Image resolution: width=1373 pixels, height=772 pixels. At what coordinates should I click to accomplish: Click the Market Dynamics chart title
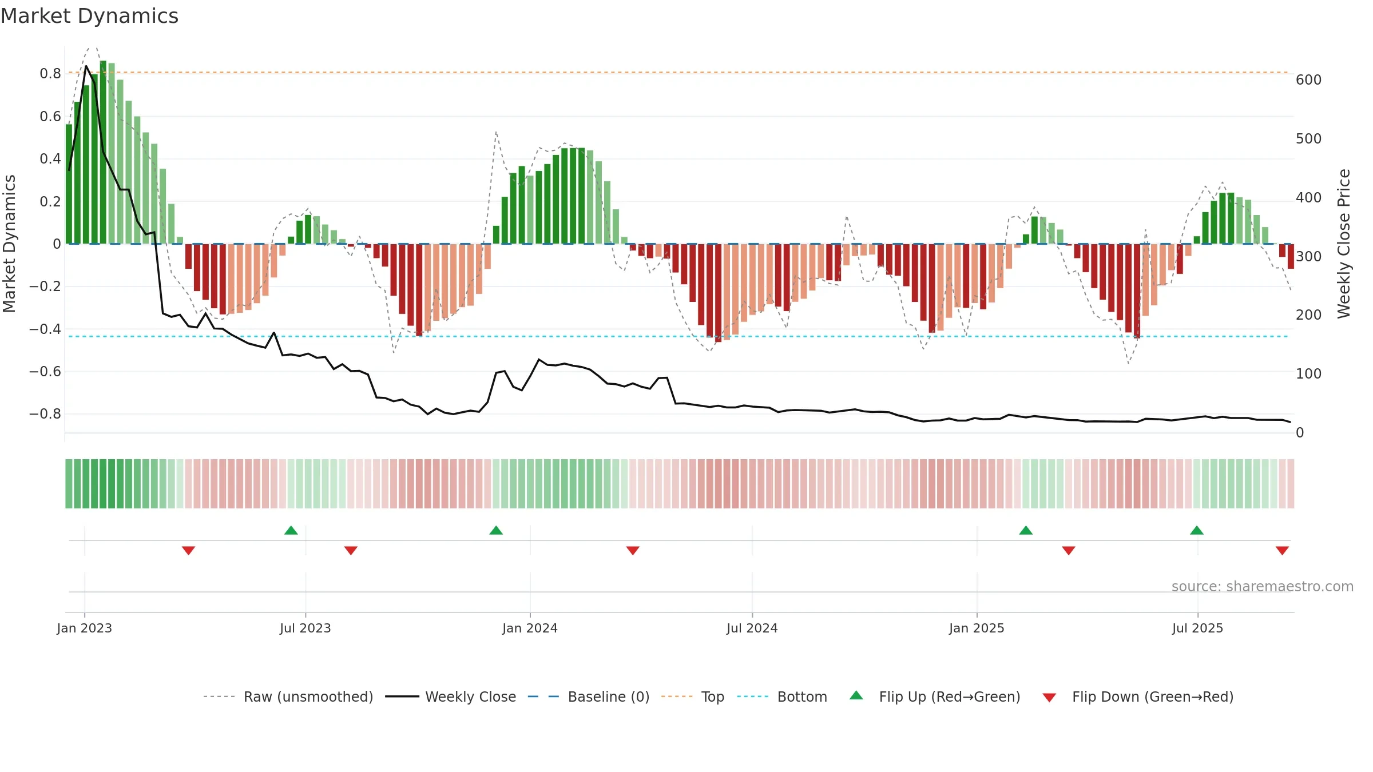[x=90, y=16]
